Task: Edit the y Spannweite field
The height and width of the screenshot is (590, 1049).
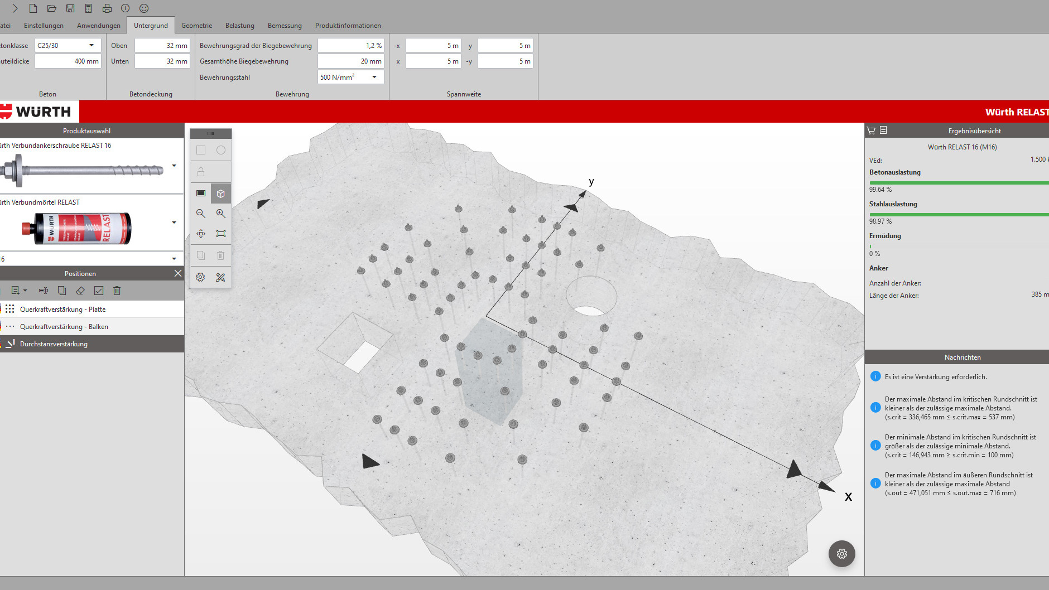Action: 506,46
